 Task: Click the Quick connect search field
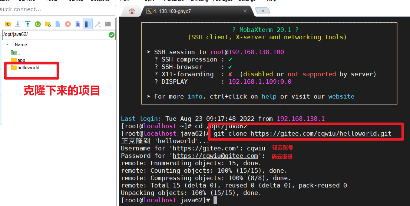point(57,10)
